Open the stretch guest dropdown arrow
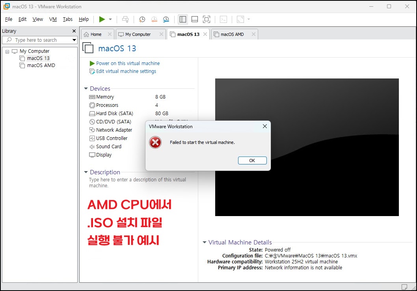Screen dimensions: 417x291 tap(249, 19)
